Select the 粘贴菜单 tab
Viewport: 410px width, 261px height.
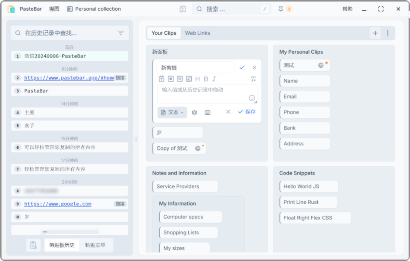[95, 245]
